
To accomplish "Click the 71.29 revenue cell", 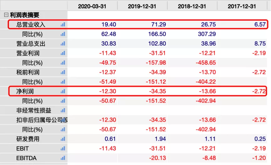I will click(x=159, y=24).
